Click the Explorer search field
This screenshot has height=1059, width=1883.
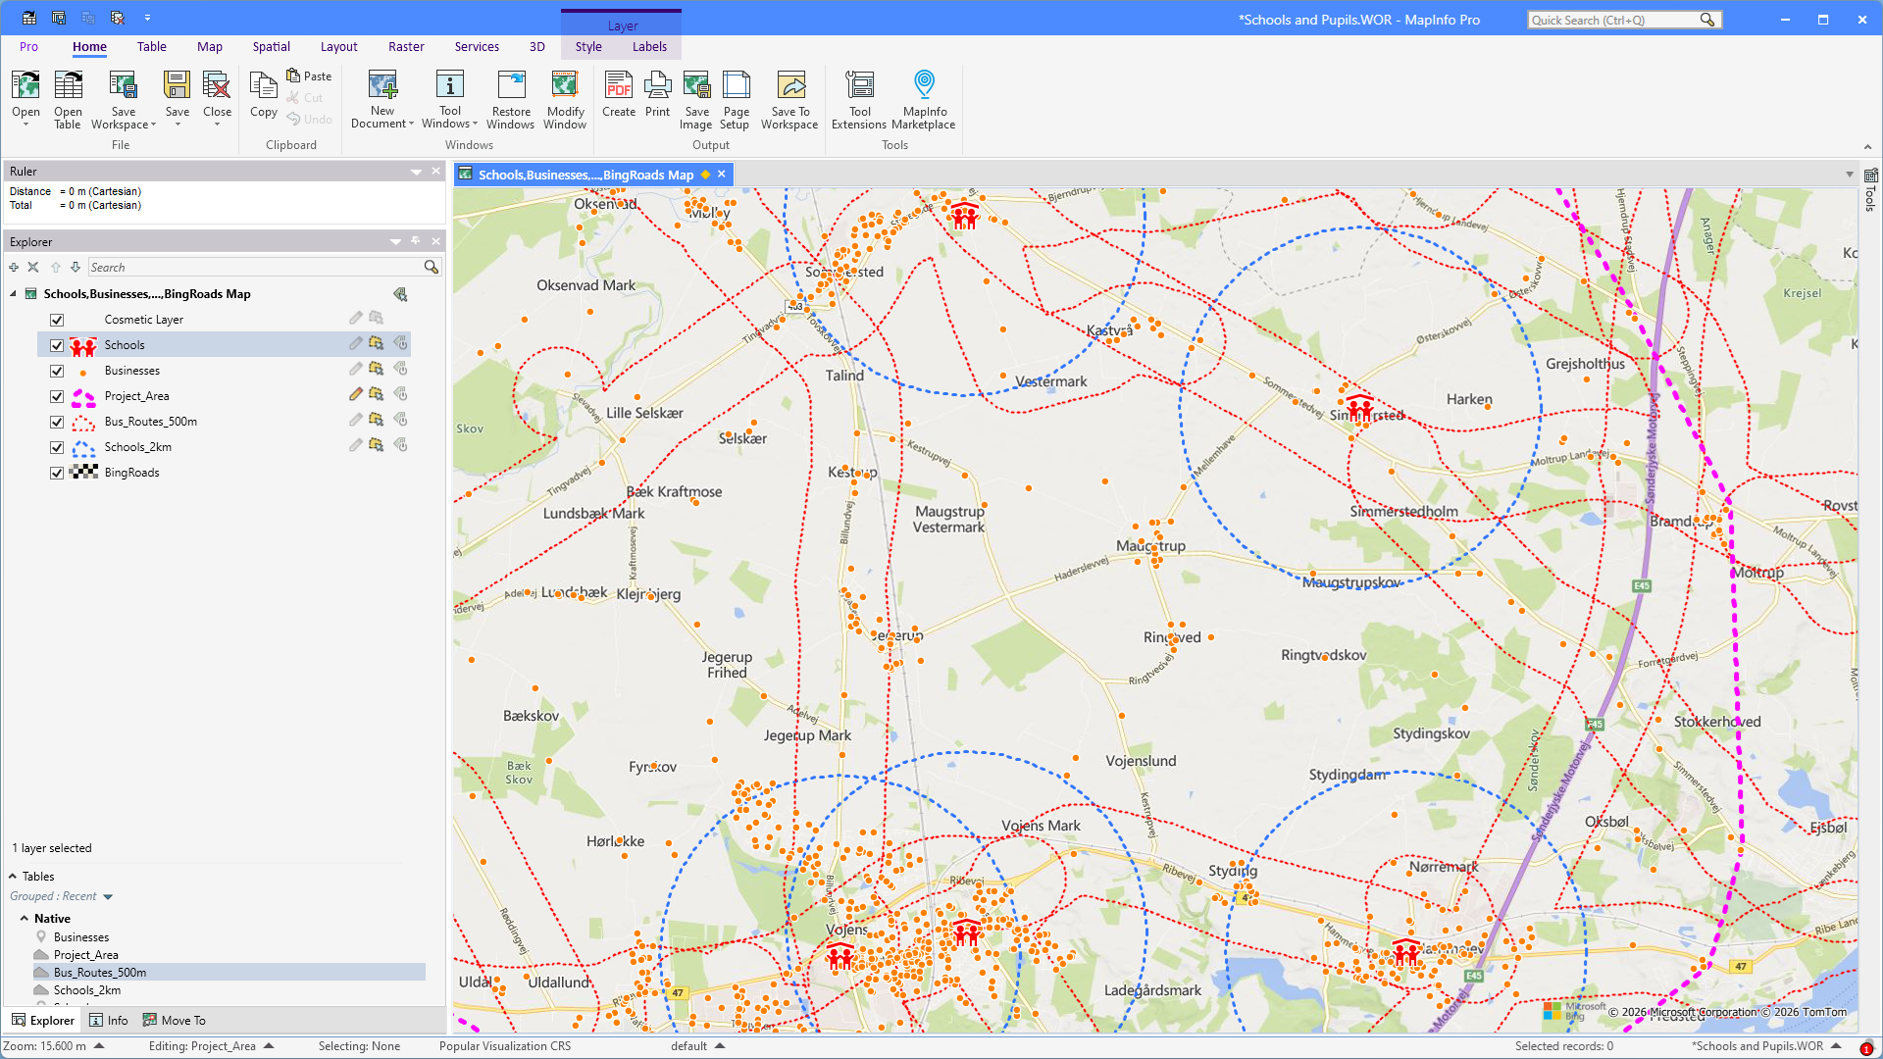(x=253, y=267)
